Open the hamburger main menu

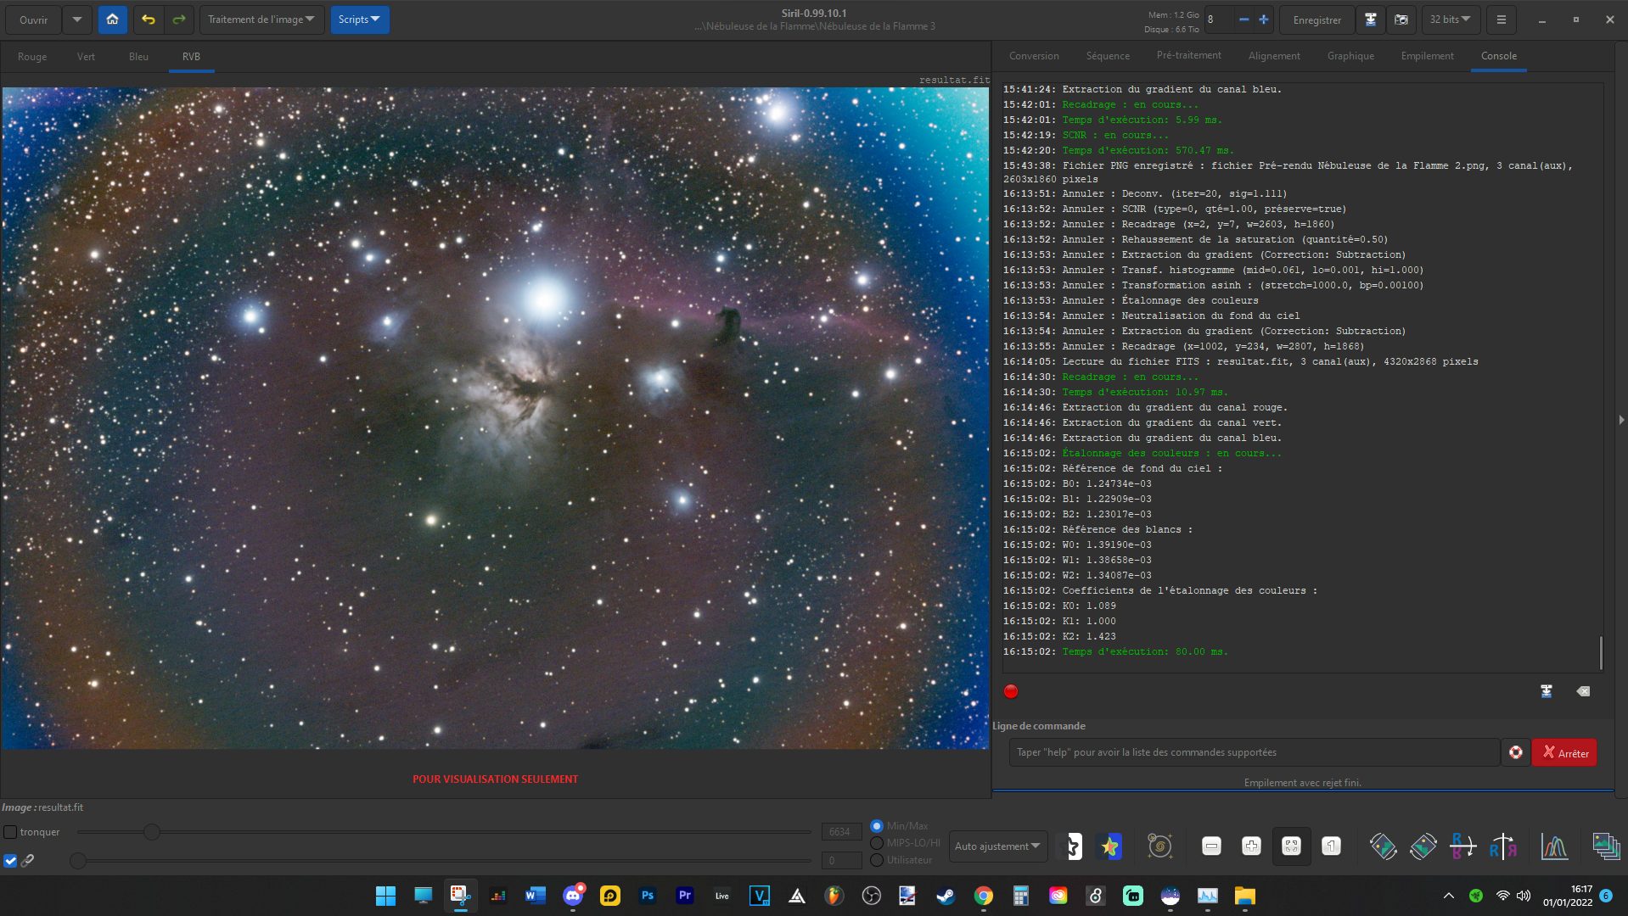tap(1502, 20)
